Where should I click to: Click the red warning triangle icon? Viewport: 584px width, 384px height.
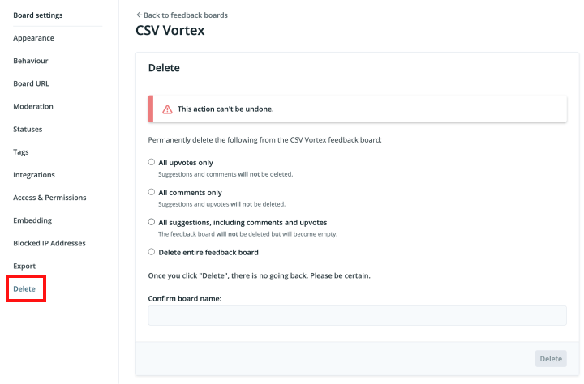coord(167,109)
